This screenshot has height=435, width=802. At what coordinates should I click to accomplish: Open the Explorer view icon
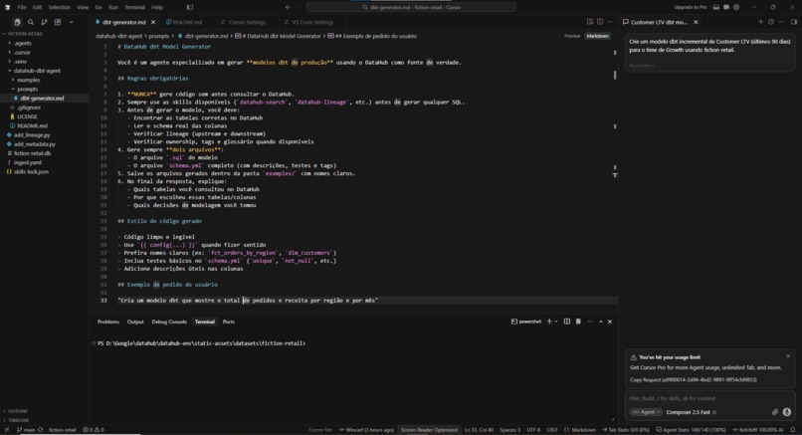(17, 22)
